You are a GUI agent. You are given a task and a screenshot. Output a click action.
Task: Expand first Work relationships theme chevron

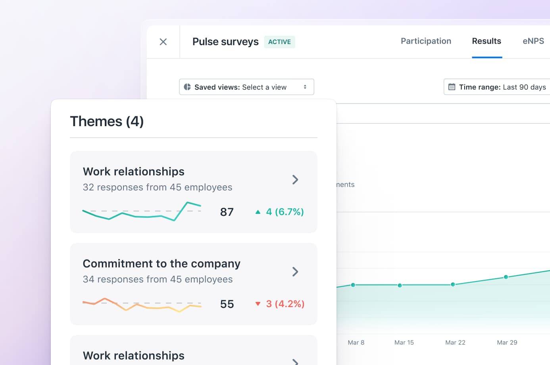tap(295, 180)
